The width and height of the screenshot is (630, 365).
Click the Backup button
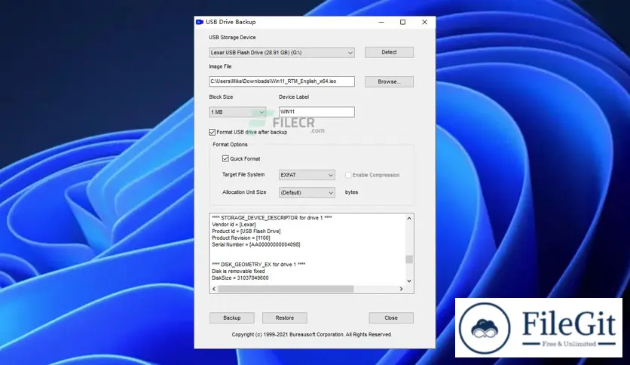pos(232,318)
